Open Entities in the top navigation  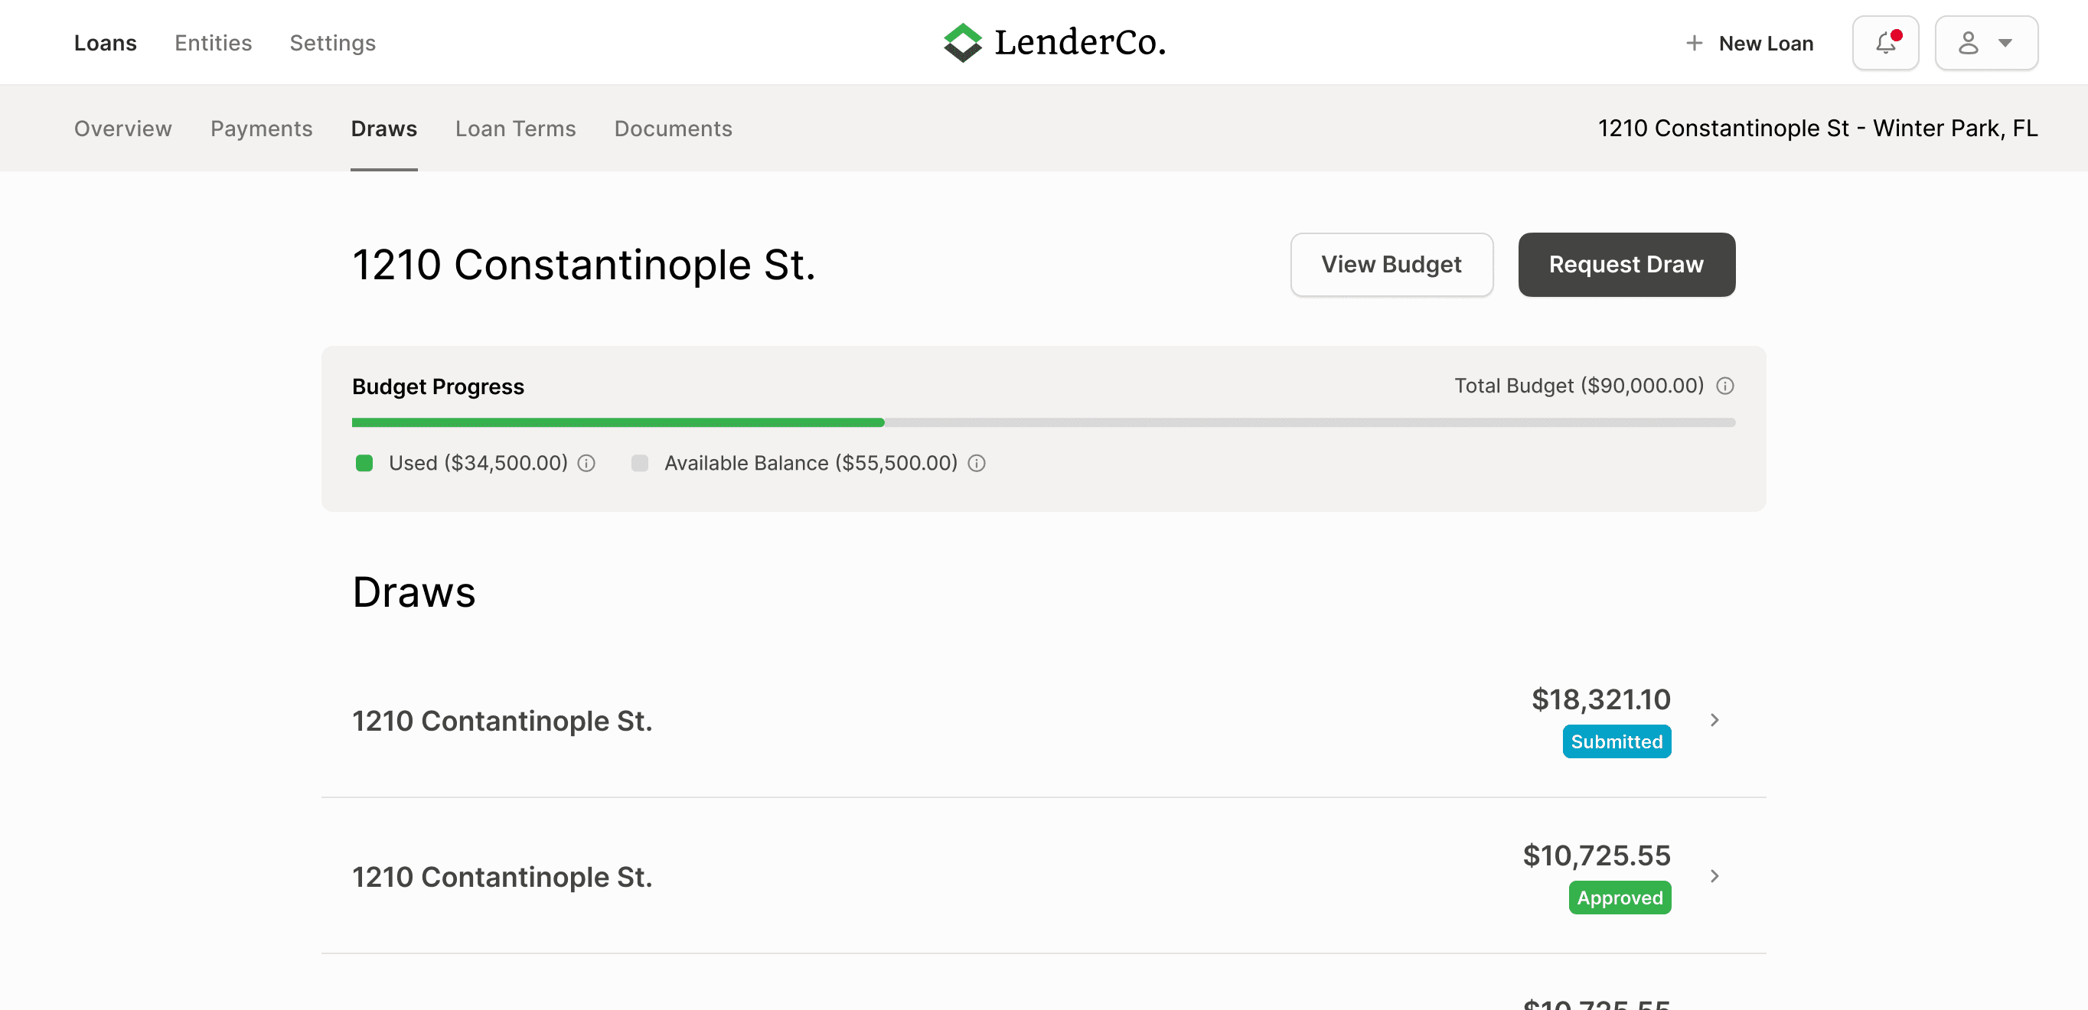tap(214, 43)
